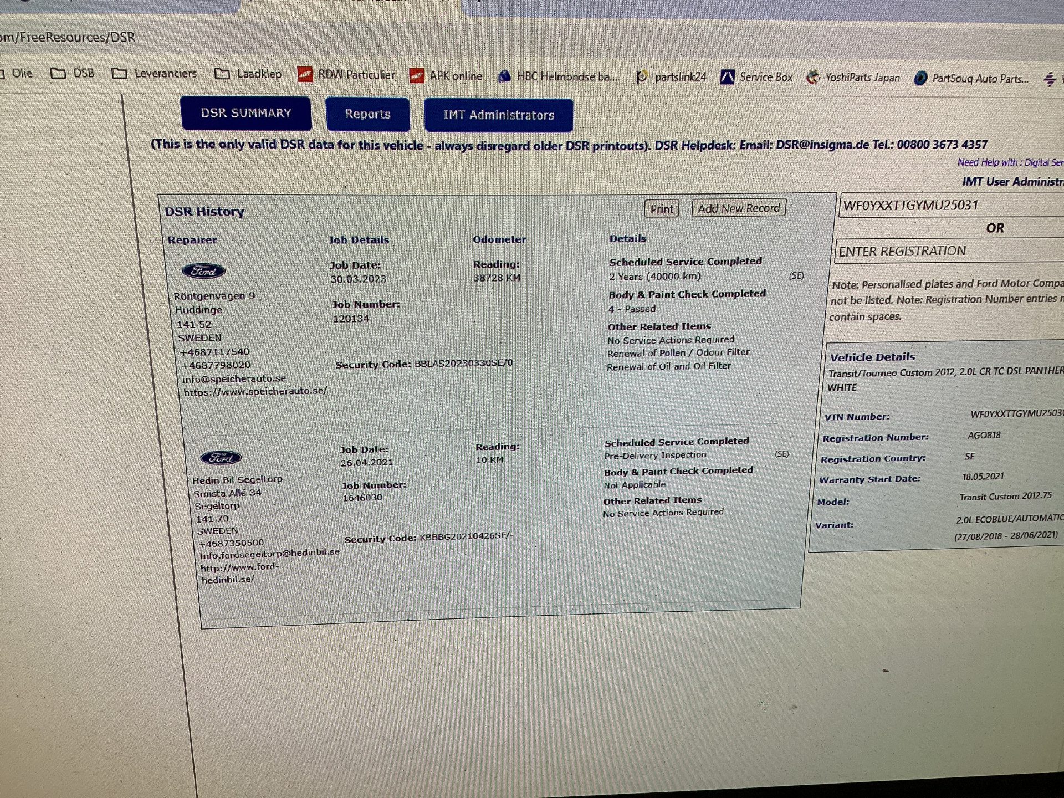The height and width of the screenshot is (798, 1064).
Task: Switch to the DSR SUMMARY tab
Action: click(x=245, y=113)
